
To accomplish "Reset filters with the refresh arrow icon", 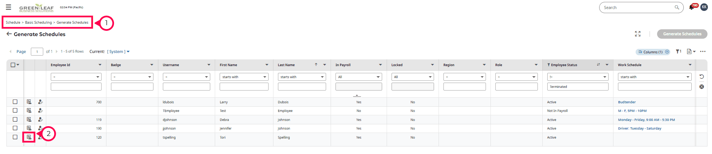I will click(701, 77).
